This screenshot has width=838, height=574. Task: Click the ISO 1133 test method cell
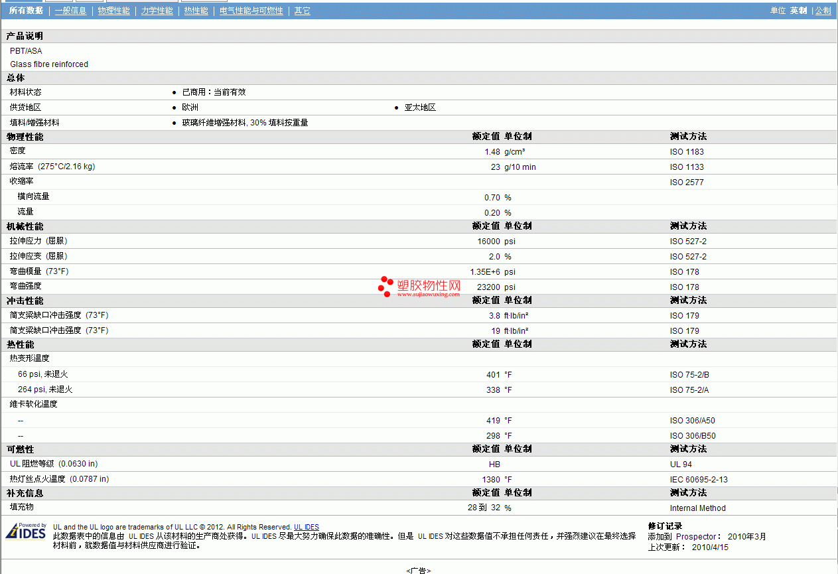tap(687, 167)
